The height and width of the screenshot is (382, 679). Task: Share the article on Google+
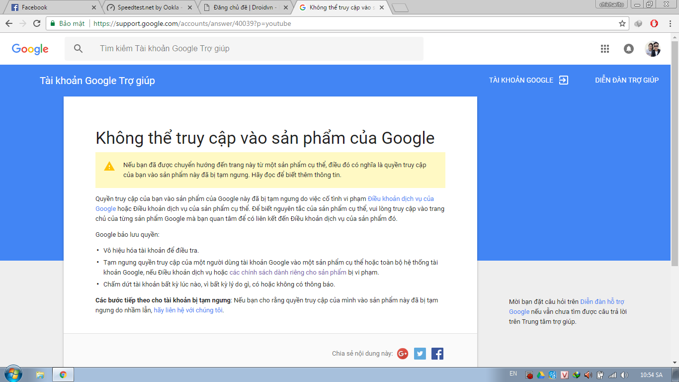(x=404, y=354)
